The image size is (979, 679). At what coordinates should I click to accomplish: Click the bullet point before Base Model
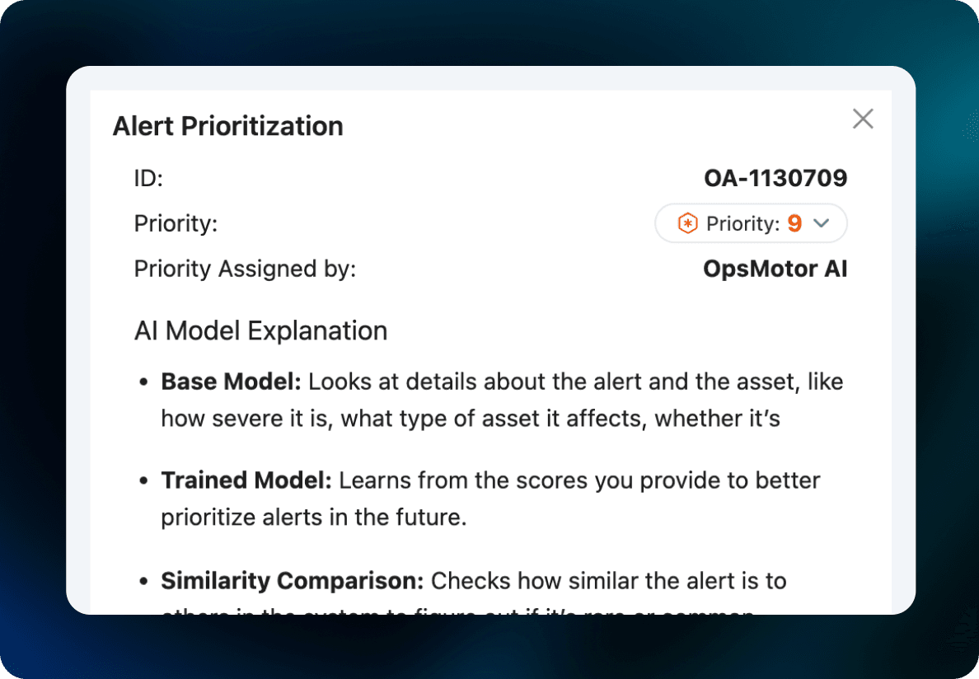(x=143, y=382)
